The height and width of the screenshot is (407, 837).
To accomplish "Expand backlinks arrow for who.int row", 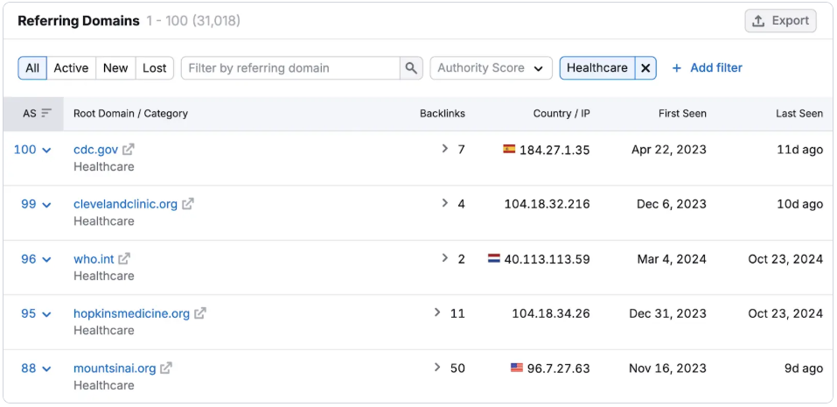I will pyautogui.click(x=444, y=258).
